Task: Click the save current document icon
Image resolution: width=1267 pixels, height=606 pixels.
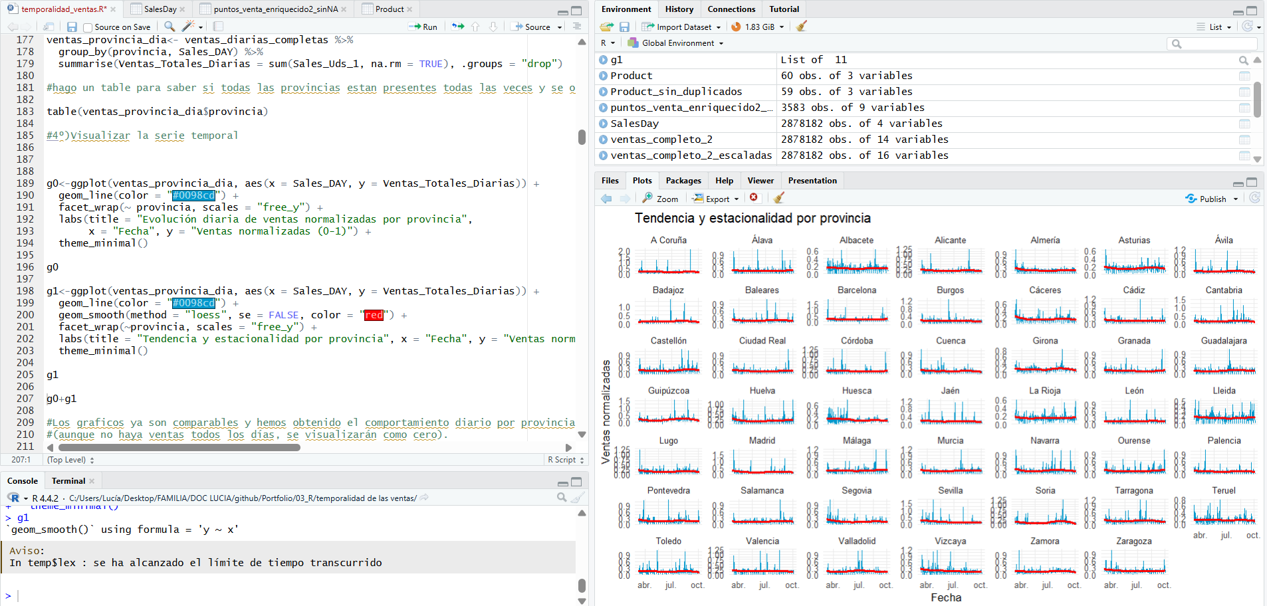Action: [72, 27]
